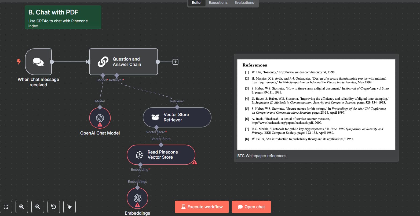This screenshot has width=420, height=216.
Task: Click the plus to add node after Question and Answer Chain
Action: pyautogui.click(x=175, y=62)
